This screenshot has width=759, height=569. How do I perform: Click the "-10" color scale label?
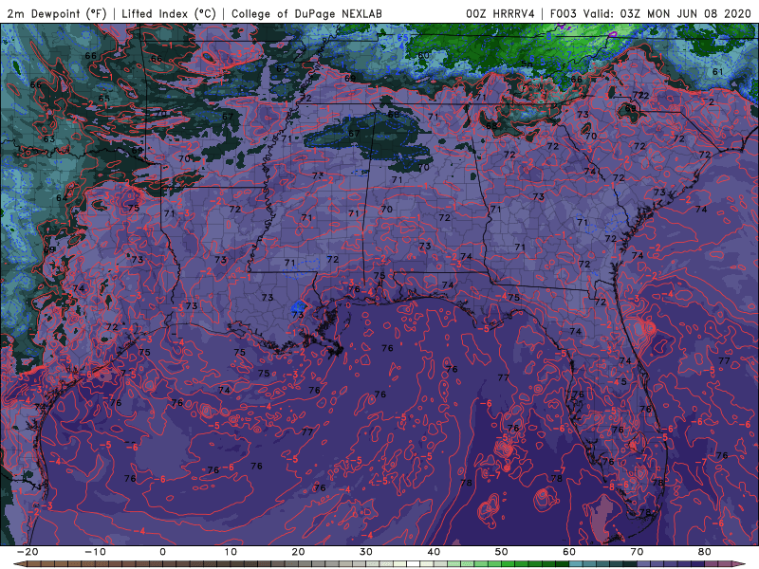pyautogui.click(x=95, y=552)
